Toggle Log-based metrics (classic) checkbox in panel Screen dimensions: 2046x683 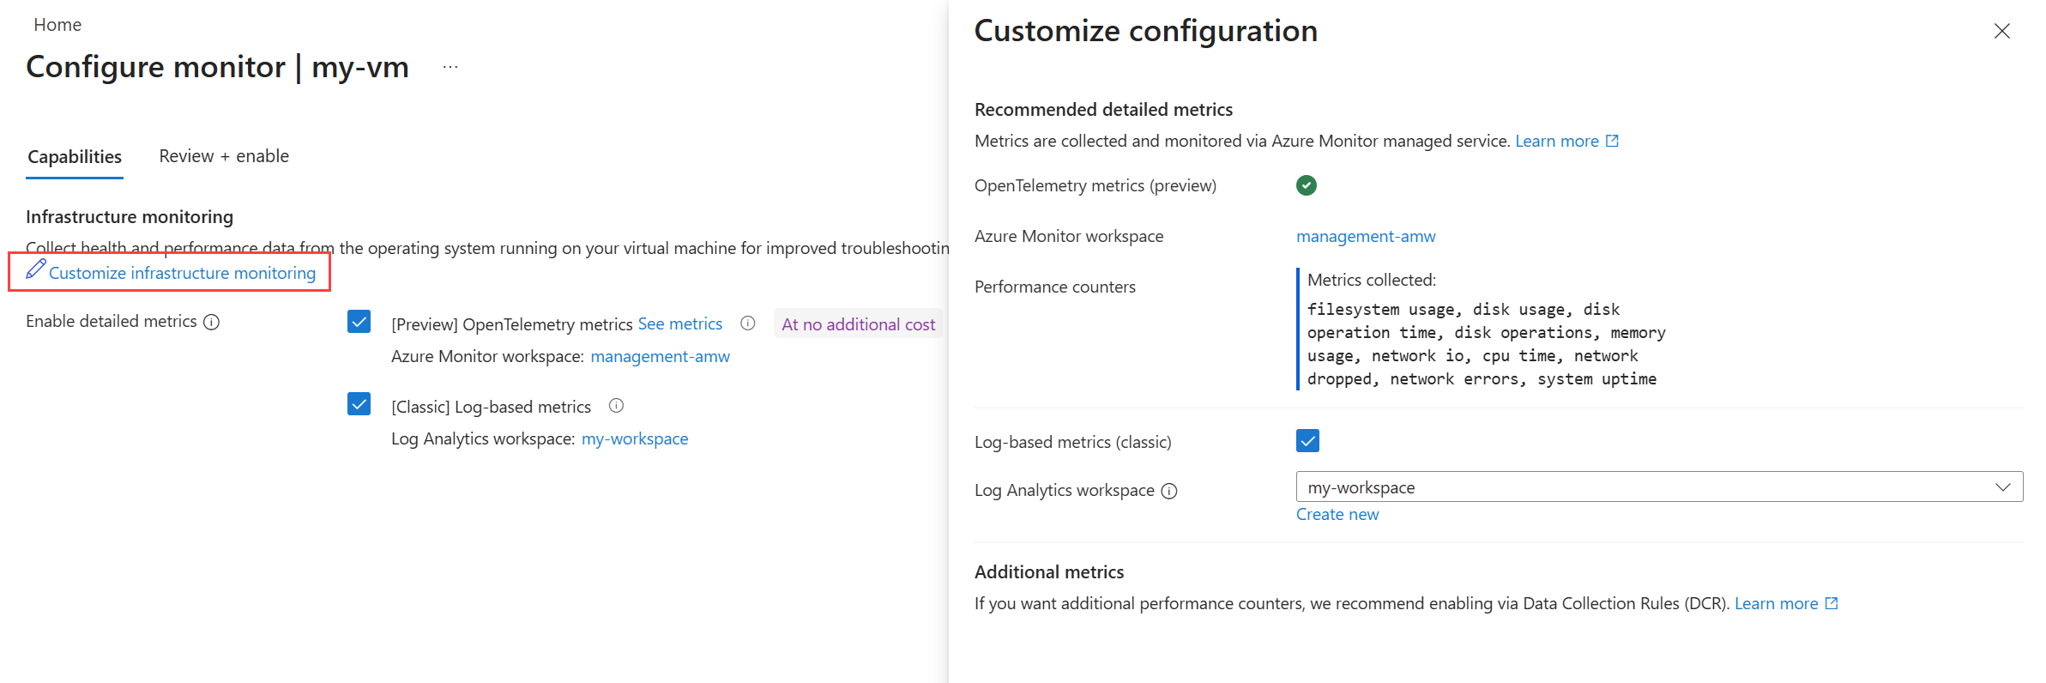[1307, 441]
